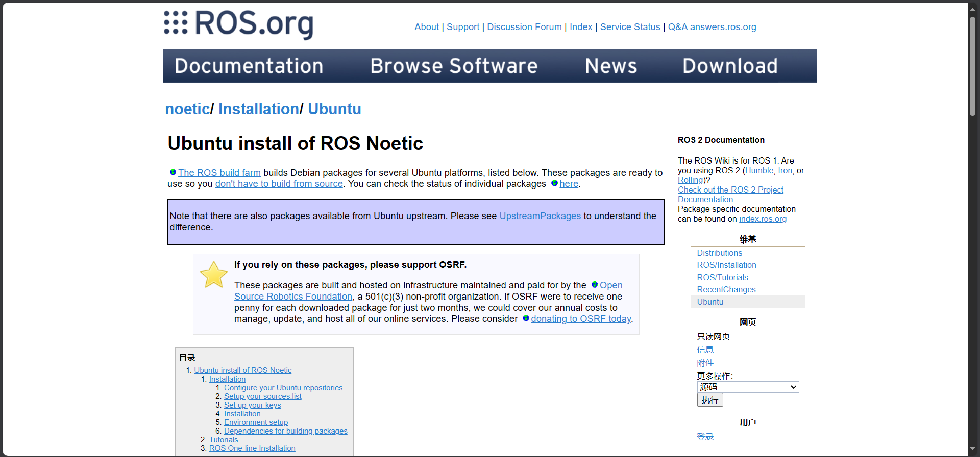Screen dimensions: 980x457
Task: Open the News menu
Action: pyautogui.click(x=611, y=66)
